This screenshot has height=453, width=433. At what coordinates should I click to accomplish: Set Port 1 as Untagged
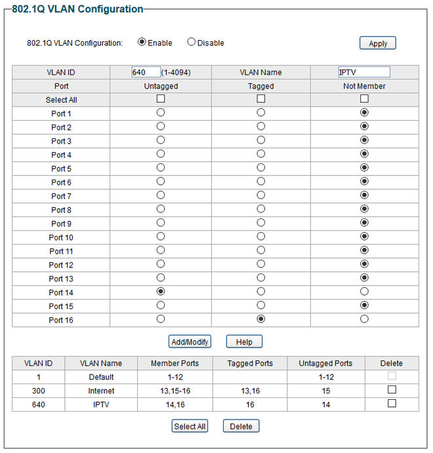click(161, 113)
